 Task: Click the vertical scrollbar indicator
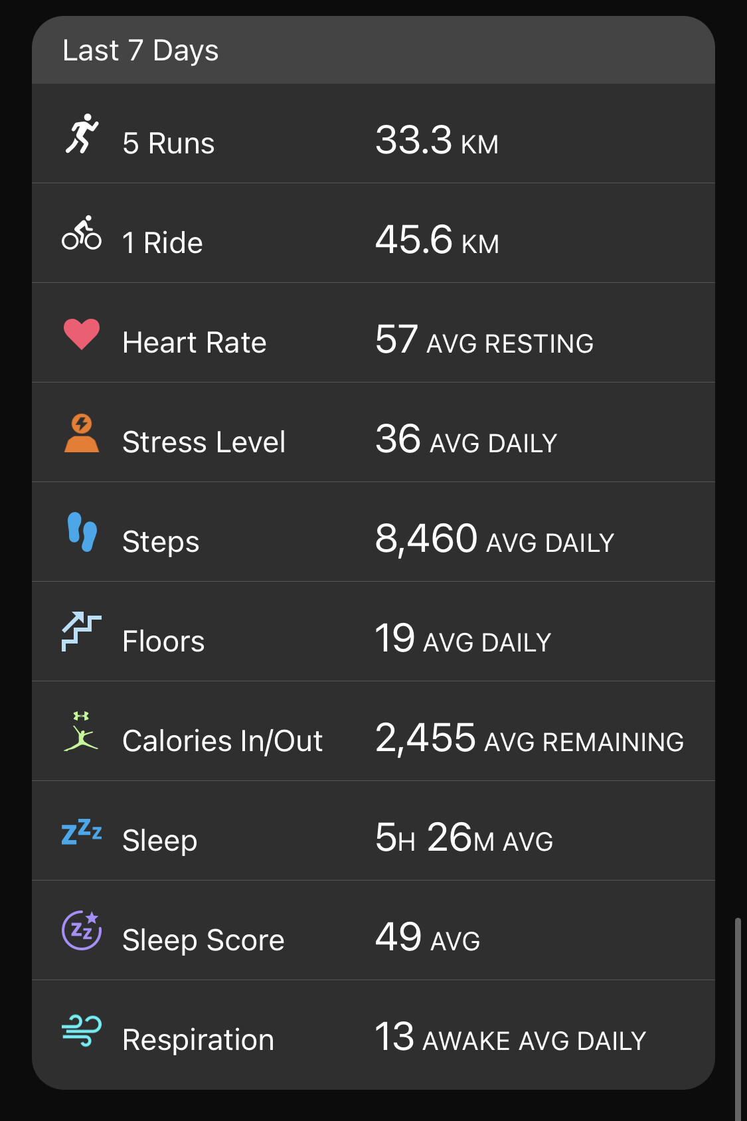737,1019
